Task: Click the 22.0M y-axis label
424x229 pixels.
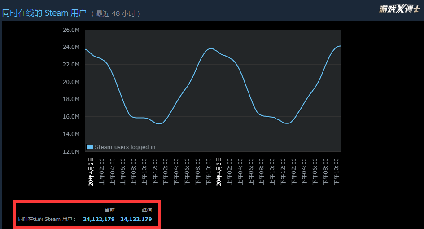Action: [71, 64]
